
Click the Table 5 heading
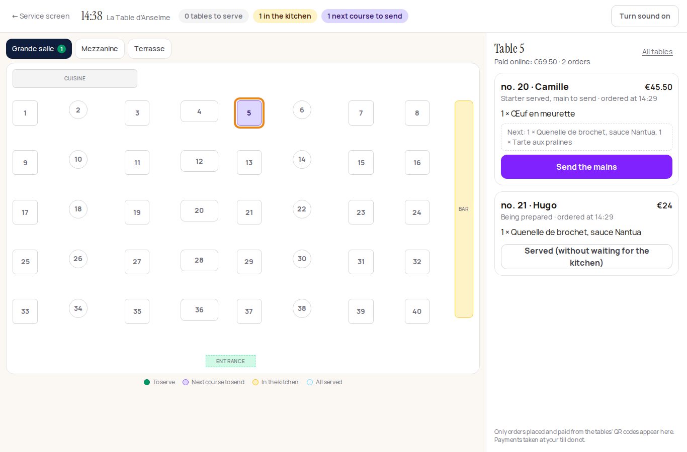(x=509, y=49)
